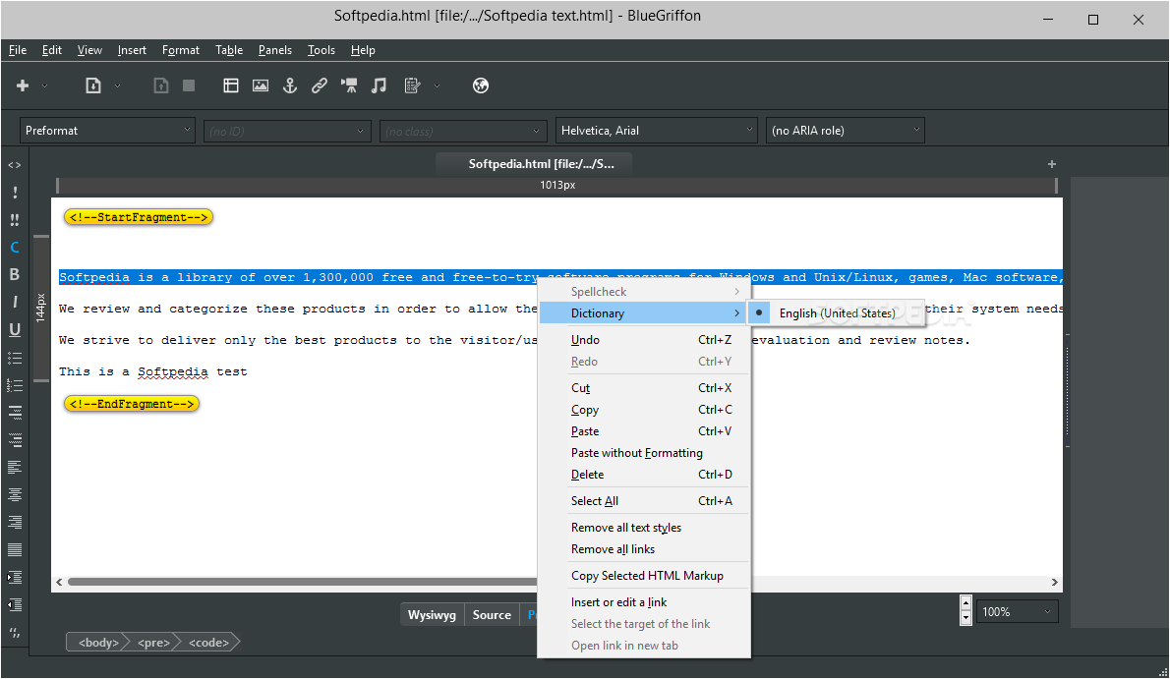This screenshot has height=679, width=1170.
Task: Open the 100% zoom dropdown
Action: (1017, 612)
